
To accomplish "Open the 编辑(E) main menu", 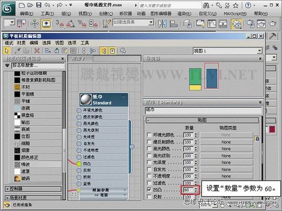I will (x=27, y=14).
